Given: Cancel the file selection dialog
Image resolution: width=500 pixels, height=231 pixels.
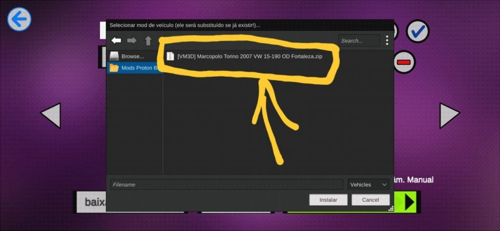Looking at the screenshot, I should pyautogui.click(x=370, y=200).
